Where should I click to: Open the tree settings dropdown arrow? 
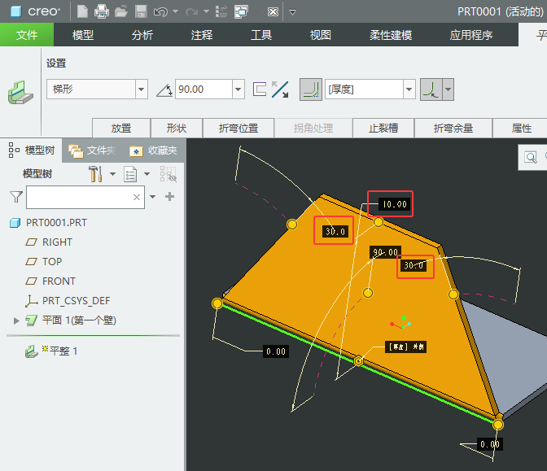point(112,173)
